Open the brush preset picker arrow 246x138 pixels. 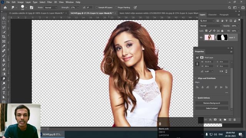point(26,8)
